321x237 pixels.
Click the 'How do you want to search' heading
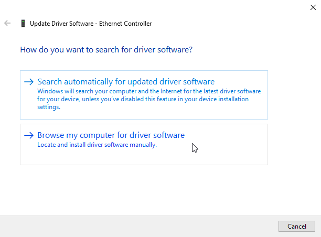coord(106,50)
